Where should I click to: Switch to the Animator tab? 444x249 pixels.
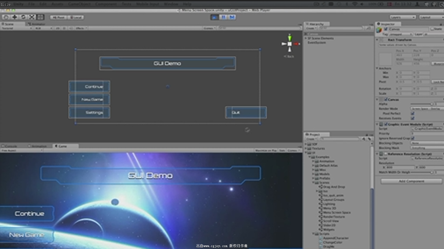(36, 24)
